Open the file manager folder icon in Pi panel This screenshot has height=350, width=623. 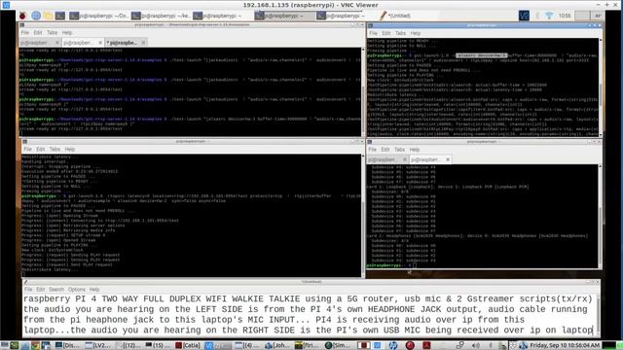pos(48,16)
